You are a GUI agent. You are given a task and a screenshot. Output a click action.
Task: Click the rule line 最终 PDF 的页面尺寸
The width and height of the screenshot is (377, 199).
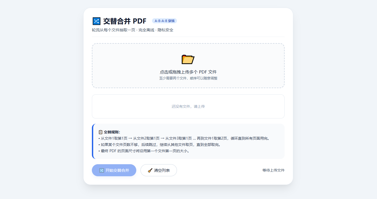pos(144,151)
